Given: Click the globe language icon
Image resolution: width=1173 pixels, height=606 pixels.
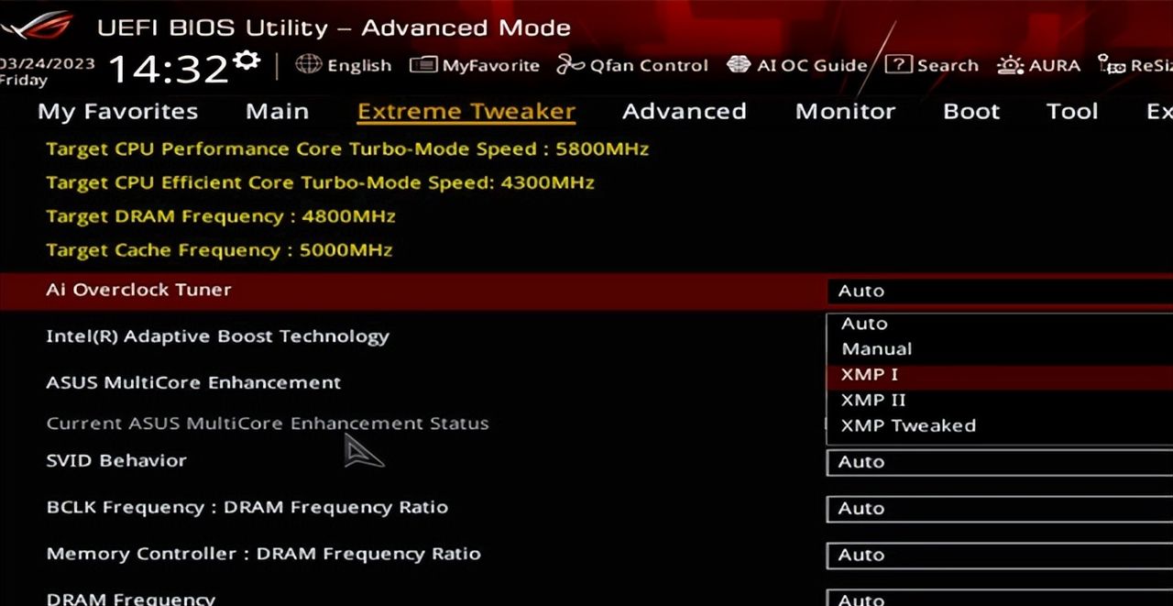Looking at the screenshot, I should 308,64.
